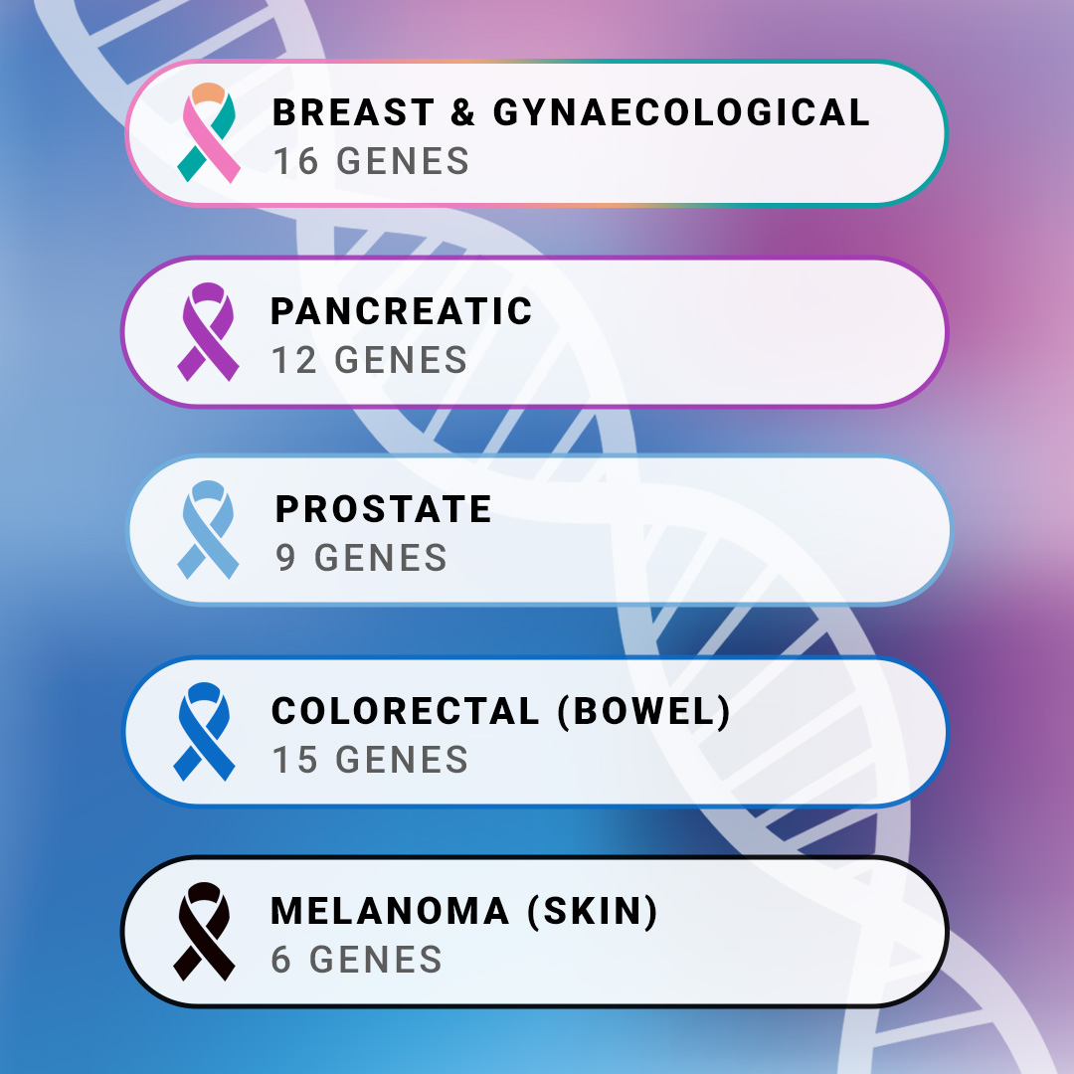The width and height of the screenshot is (1074, 1074).
Task: Select the Breast & Gynaecological heading
Action: pos(571,112)
